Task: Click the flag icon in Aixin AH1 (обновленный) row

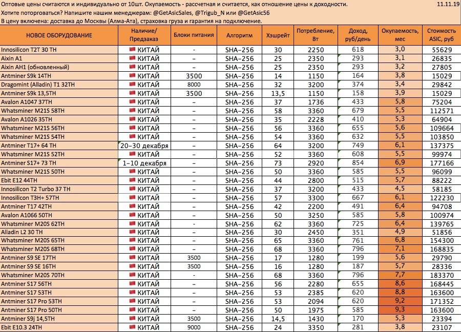Action: [x=132, y=67]
